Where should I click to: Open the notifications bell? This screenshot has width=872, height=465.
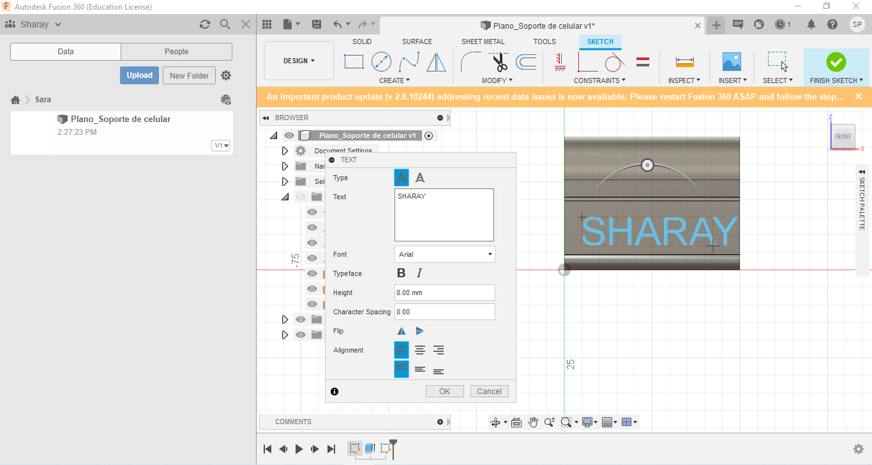click(x=811, y=24)
